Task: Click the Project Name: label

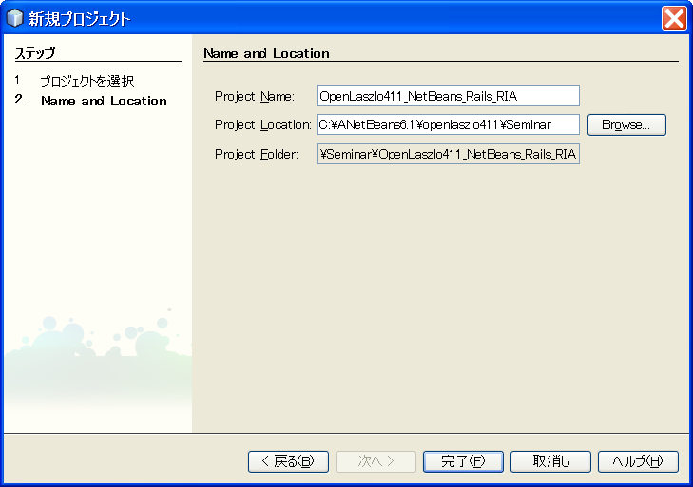Action: point(255,96)
